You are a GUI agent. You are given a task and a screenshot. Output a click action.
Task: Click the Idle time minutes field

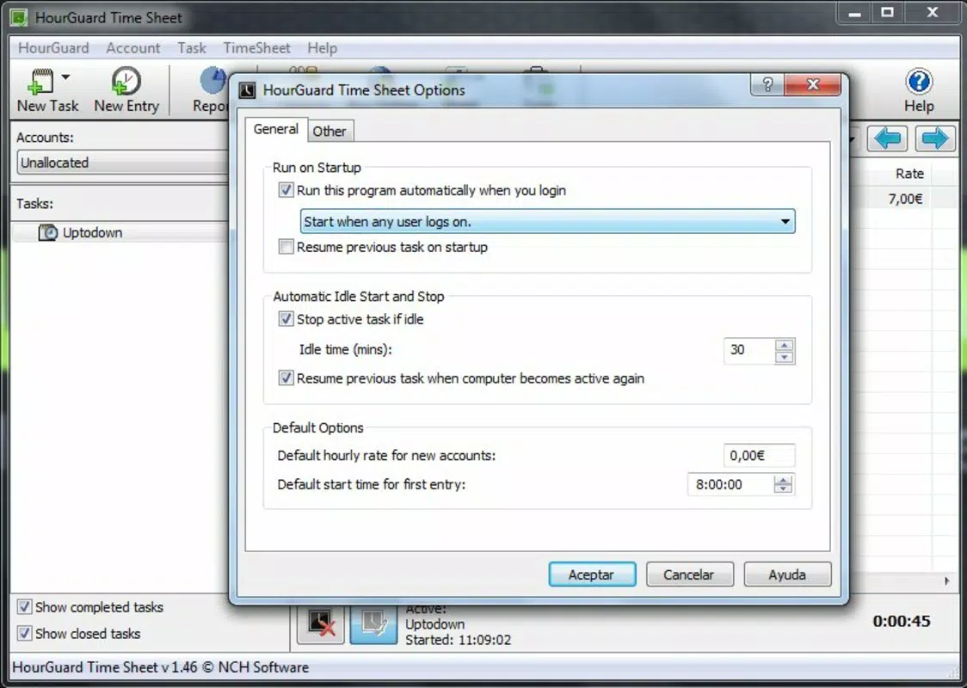[x=749, y=350]
